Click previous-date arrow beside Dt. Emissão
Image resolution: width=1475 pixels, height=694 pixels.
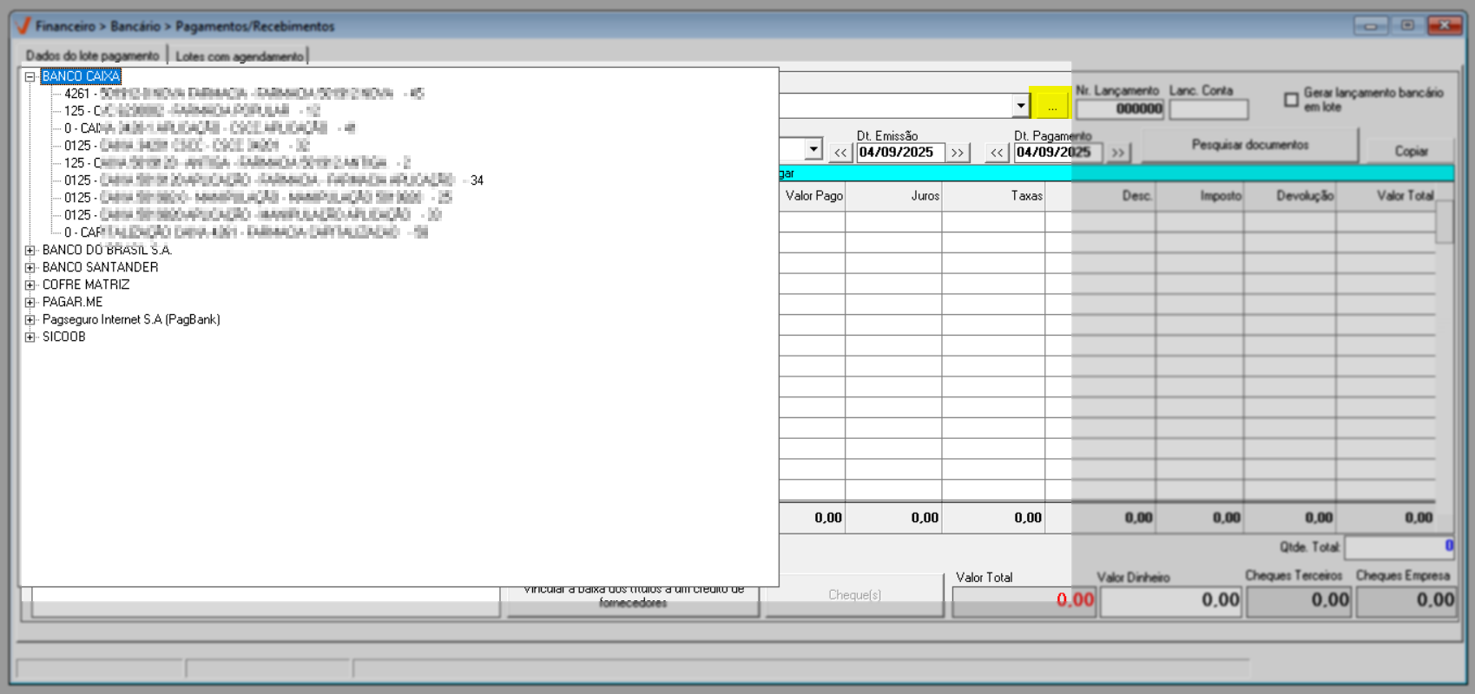pos(840,153)
